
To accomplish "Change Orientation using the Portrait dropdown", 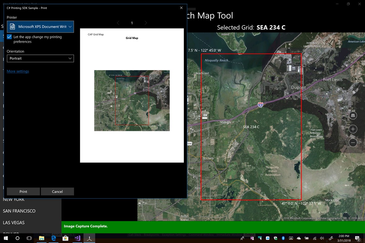I will pyautogui.click(x=40, y=58).
